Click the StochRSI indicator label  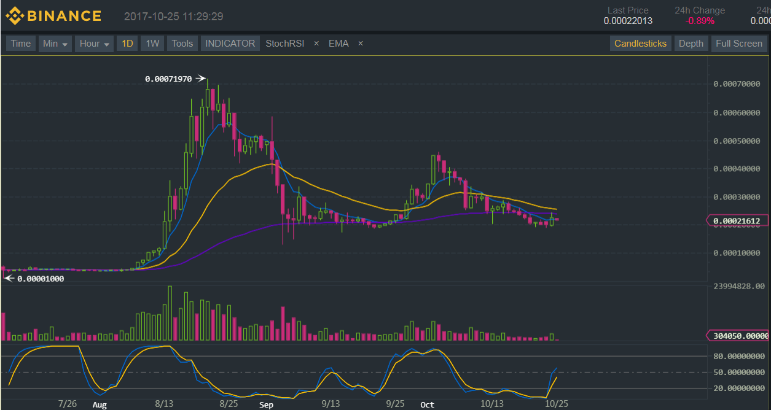pos(284,44)
